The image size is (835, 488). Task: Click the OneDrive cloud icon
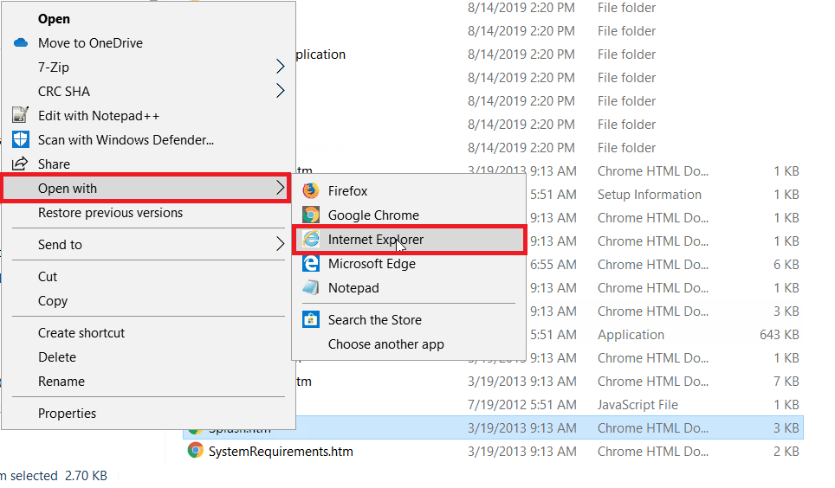coord(21,43)
